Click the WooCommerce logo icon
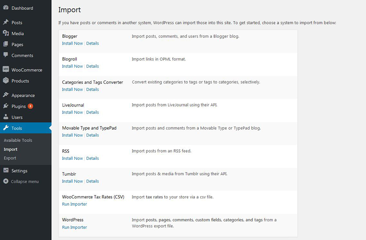 6,69
